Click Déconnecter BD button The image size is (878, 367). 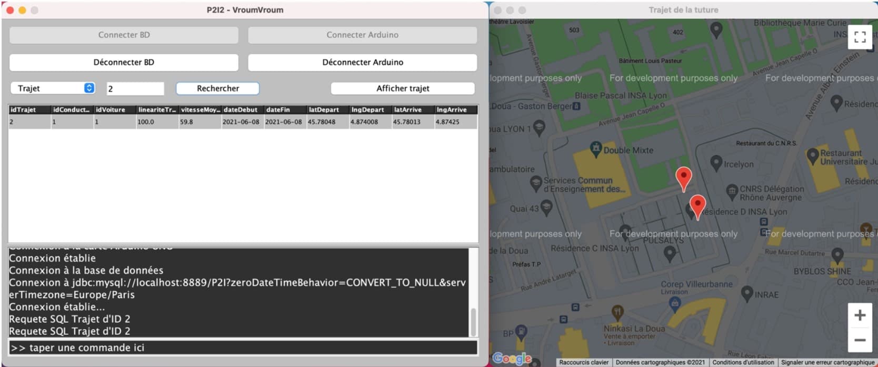click(x=124, y=62)
